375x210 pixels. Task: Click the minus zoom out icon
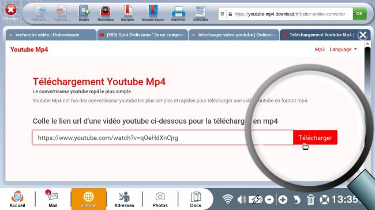pos(269,200)
